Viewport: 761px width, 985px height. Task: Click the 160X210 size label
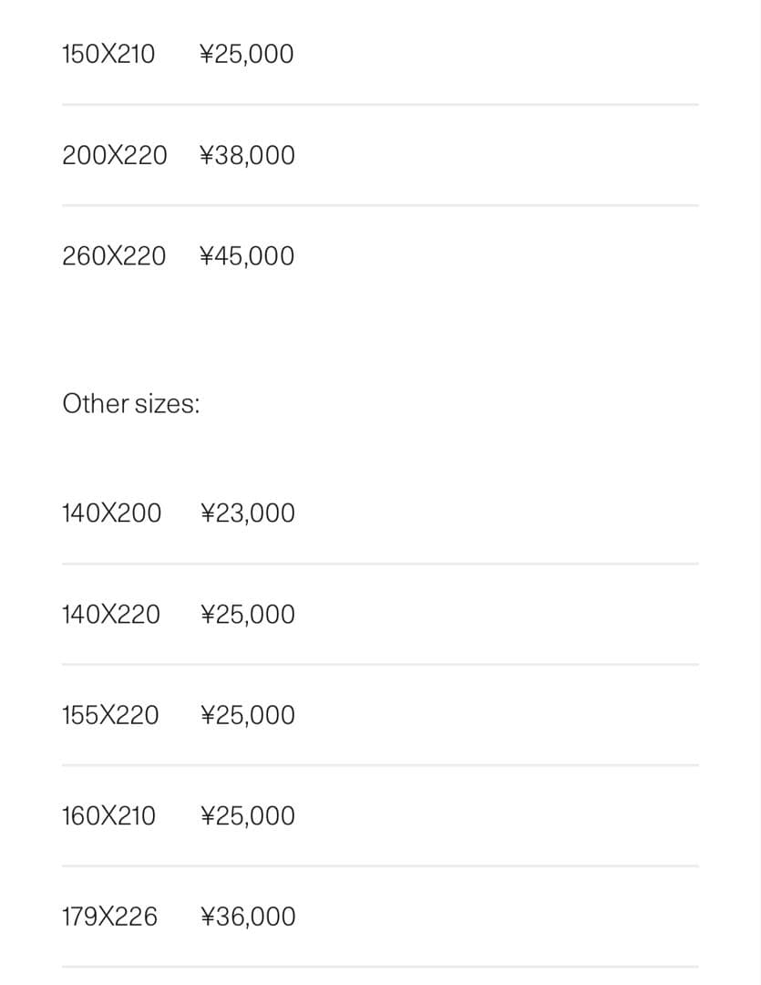coord(108,815)
